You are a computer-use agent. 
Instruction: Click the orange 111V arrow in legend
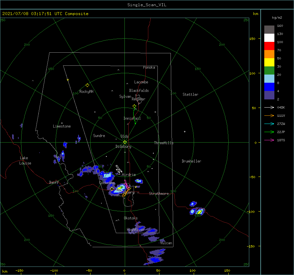point(269,116)
